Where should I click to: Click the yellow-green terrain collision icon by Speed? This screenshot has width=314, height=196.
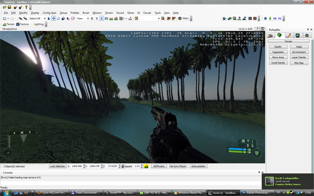(x=146, y=166)
